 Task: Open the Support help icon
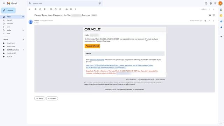click(206, 3)
